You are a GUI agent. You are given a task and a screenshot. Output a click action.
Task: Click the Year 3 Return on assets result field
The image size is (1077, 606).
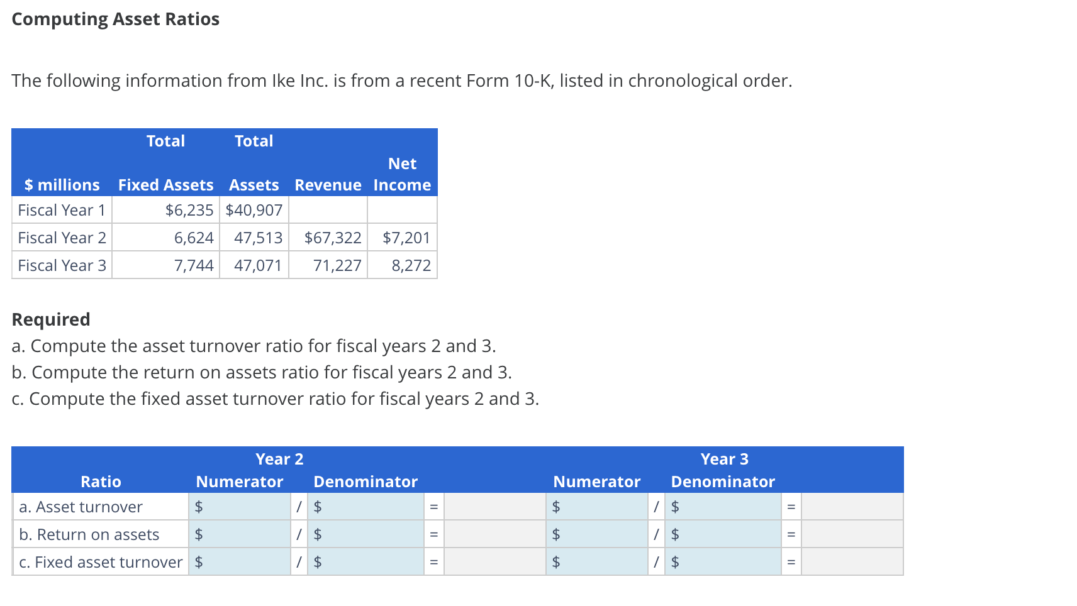click(852, 534)
